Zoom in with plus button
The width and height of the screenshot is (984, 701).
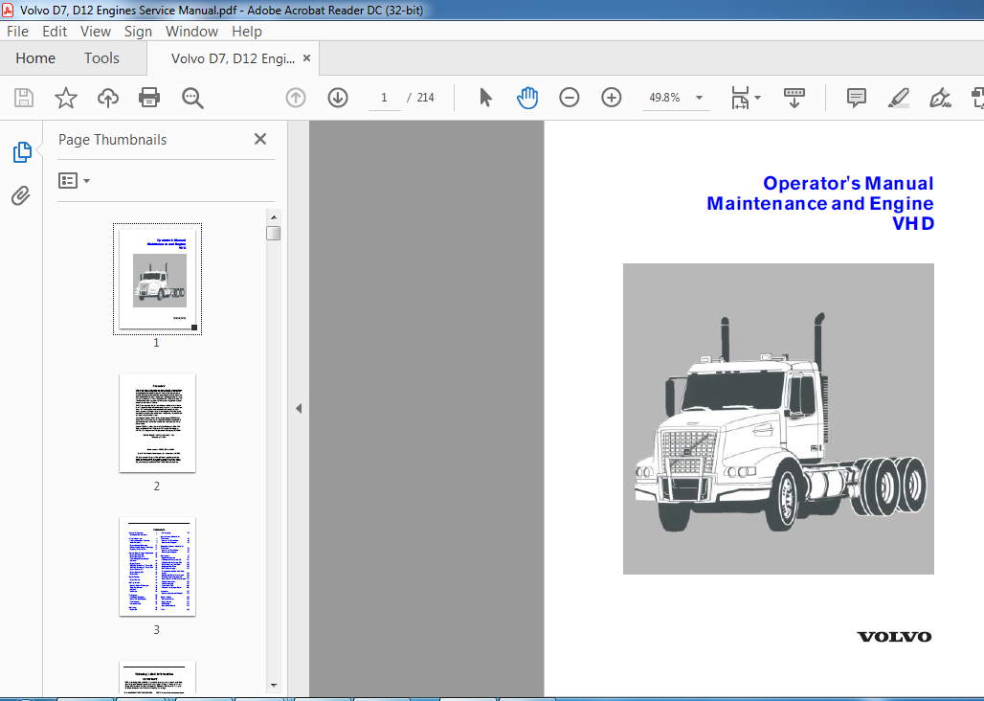[x=612, y=98]
